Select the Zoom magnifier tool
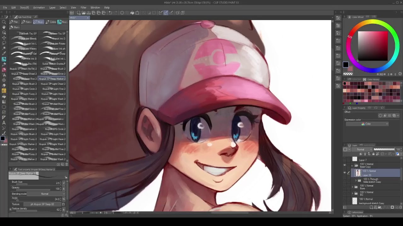Viewport: 403px width, 226px height. [4, 22]
